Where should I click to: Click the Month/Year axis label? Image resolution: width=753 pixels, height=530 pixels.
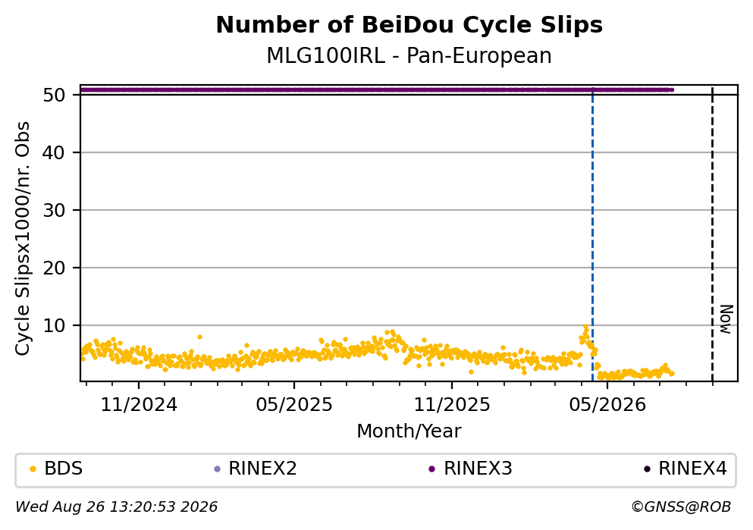(409, 431)
